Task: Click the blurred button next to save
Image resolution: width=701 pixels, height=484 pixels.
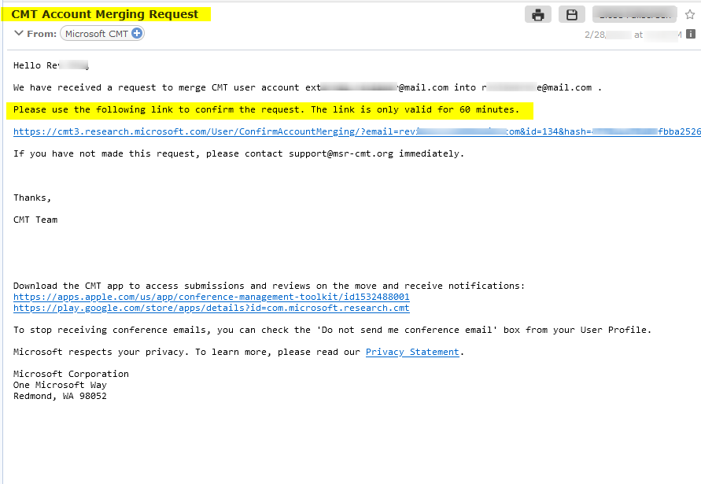Action: (634, 15)
